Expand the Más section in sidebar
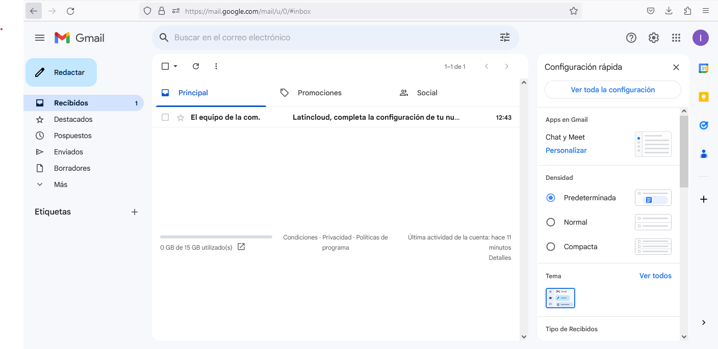This screenshot has width=718, height=349. 60,184
